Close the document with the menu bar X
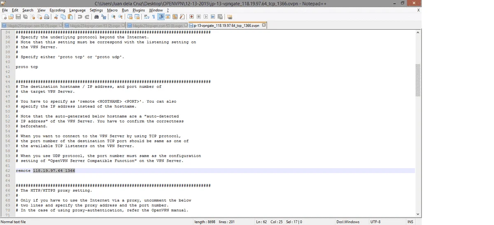This screenshot has height=225, width=494. click(418, 10)
